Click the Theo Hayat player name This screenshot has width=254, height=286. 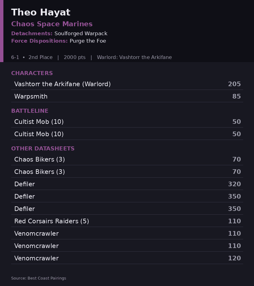point(41,12)
